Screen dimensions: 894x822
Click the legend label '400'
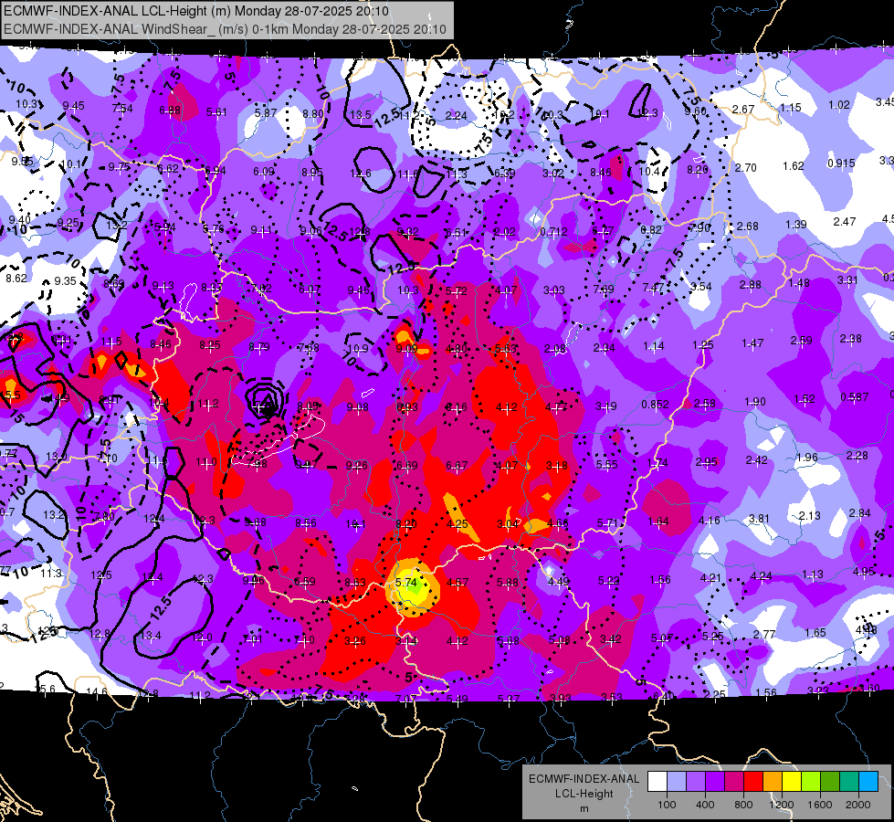click(705, 805)
